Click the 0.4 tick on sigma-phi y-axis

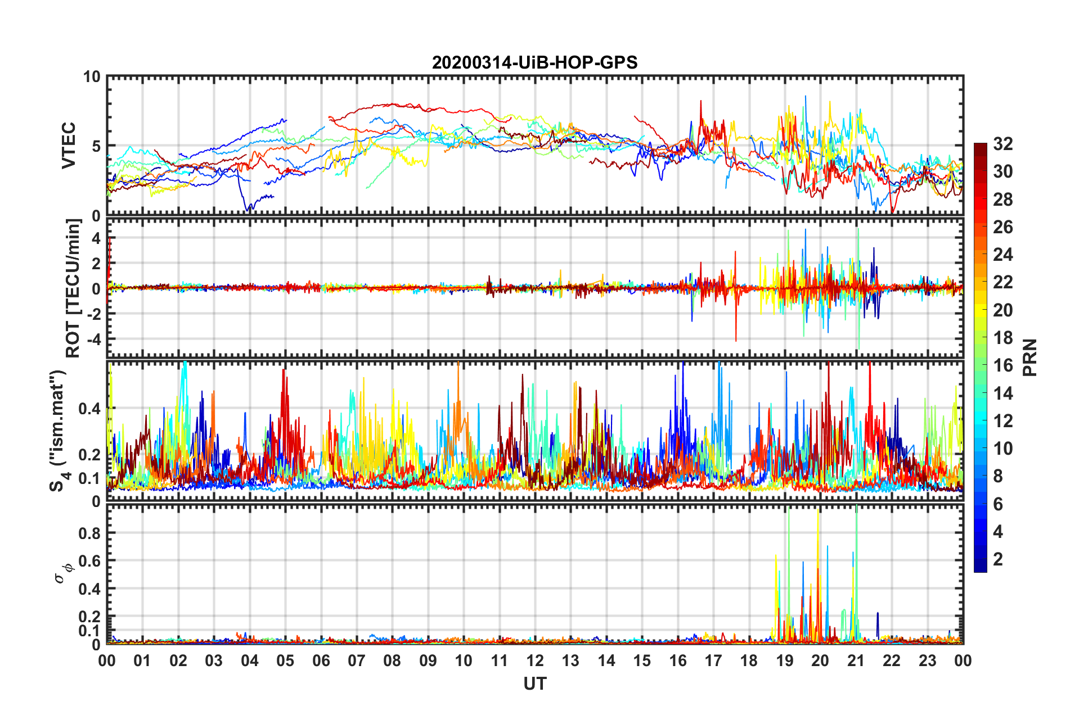89,589
